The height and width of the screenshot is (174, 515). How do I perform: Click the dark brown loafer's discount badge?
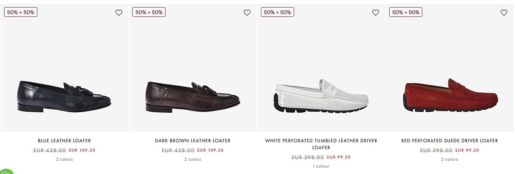tap(149, 12)
